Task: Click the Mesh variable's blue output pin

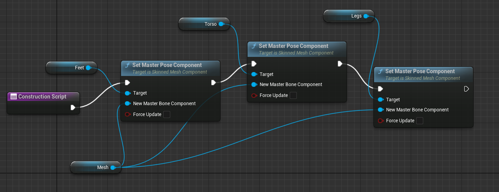Action: point(112,167)
